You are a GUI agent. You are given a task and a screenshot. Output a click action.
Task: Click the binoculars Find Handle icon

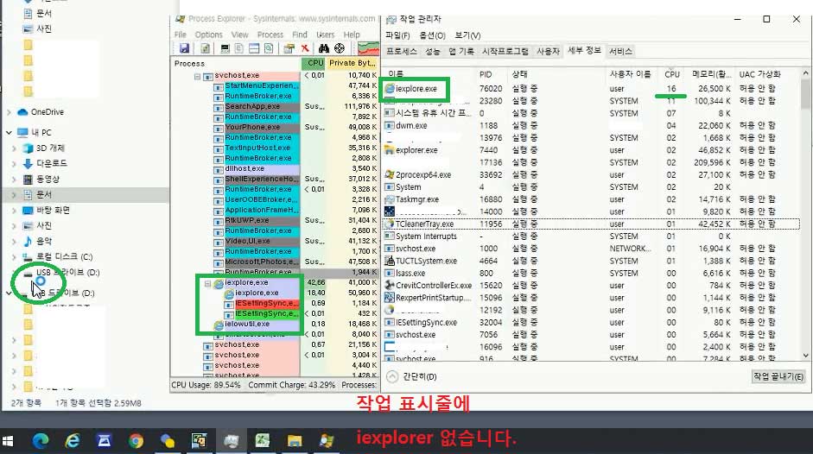click(x=324, y=48)
